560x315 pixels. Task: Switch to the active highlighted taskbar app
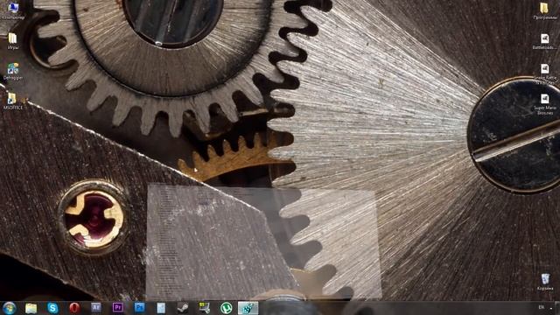click(x=248, y=308)
